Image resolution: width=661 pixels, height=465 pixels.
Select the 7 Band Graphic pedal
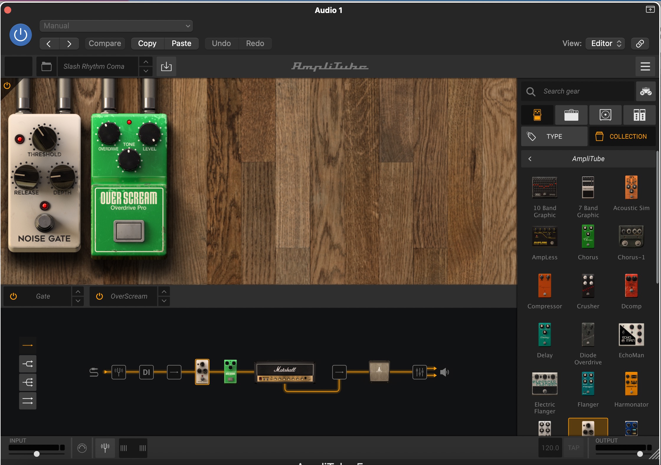(x=588, y=197)
